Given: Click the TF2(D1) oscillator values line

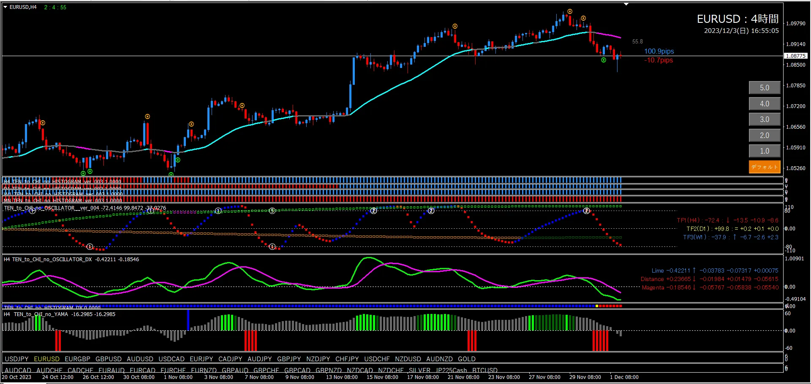Looking at the screenshot, I should 732,229.
